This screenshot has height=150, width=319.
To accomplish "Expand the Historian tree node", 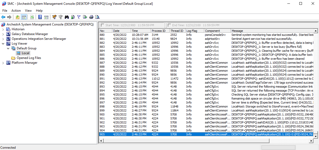I will point(3,29).
